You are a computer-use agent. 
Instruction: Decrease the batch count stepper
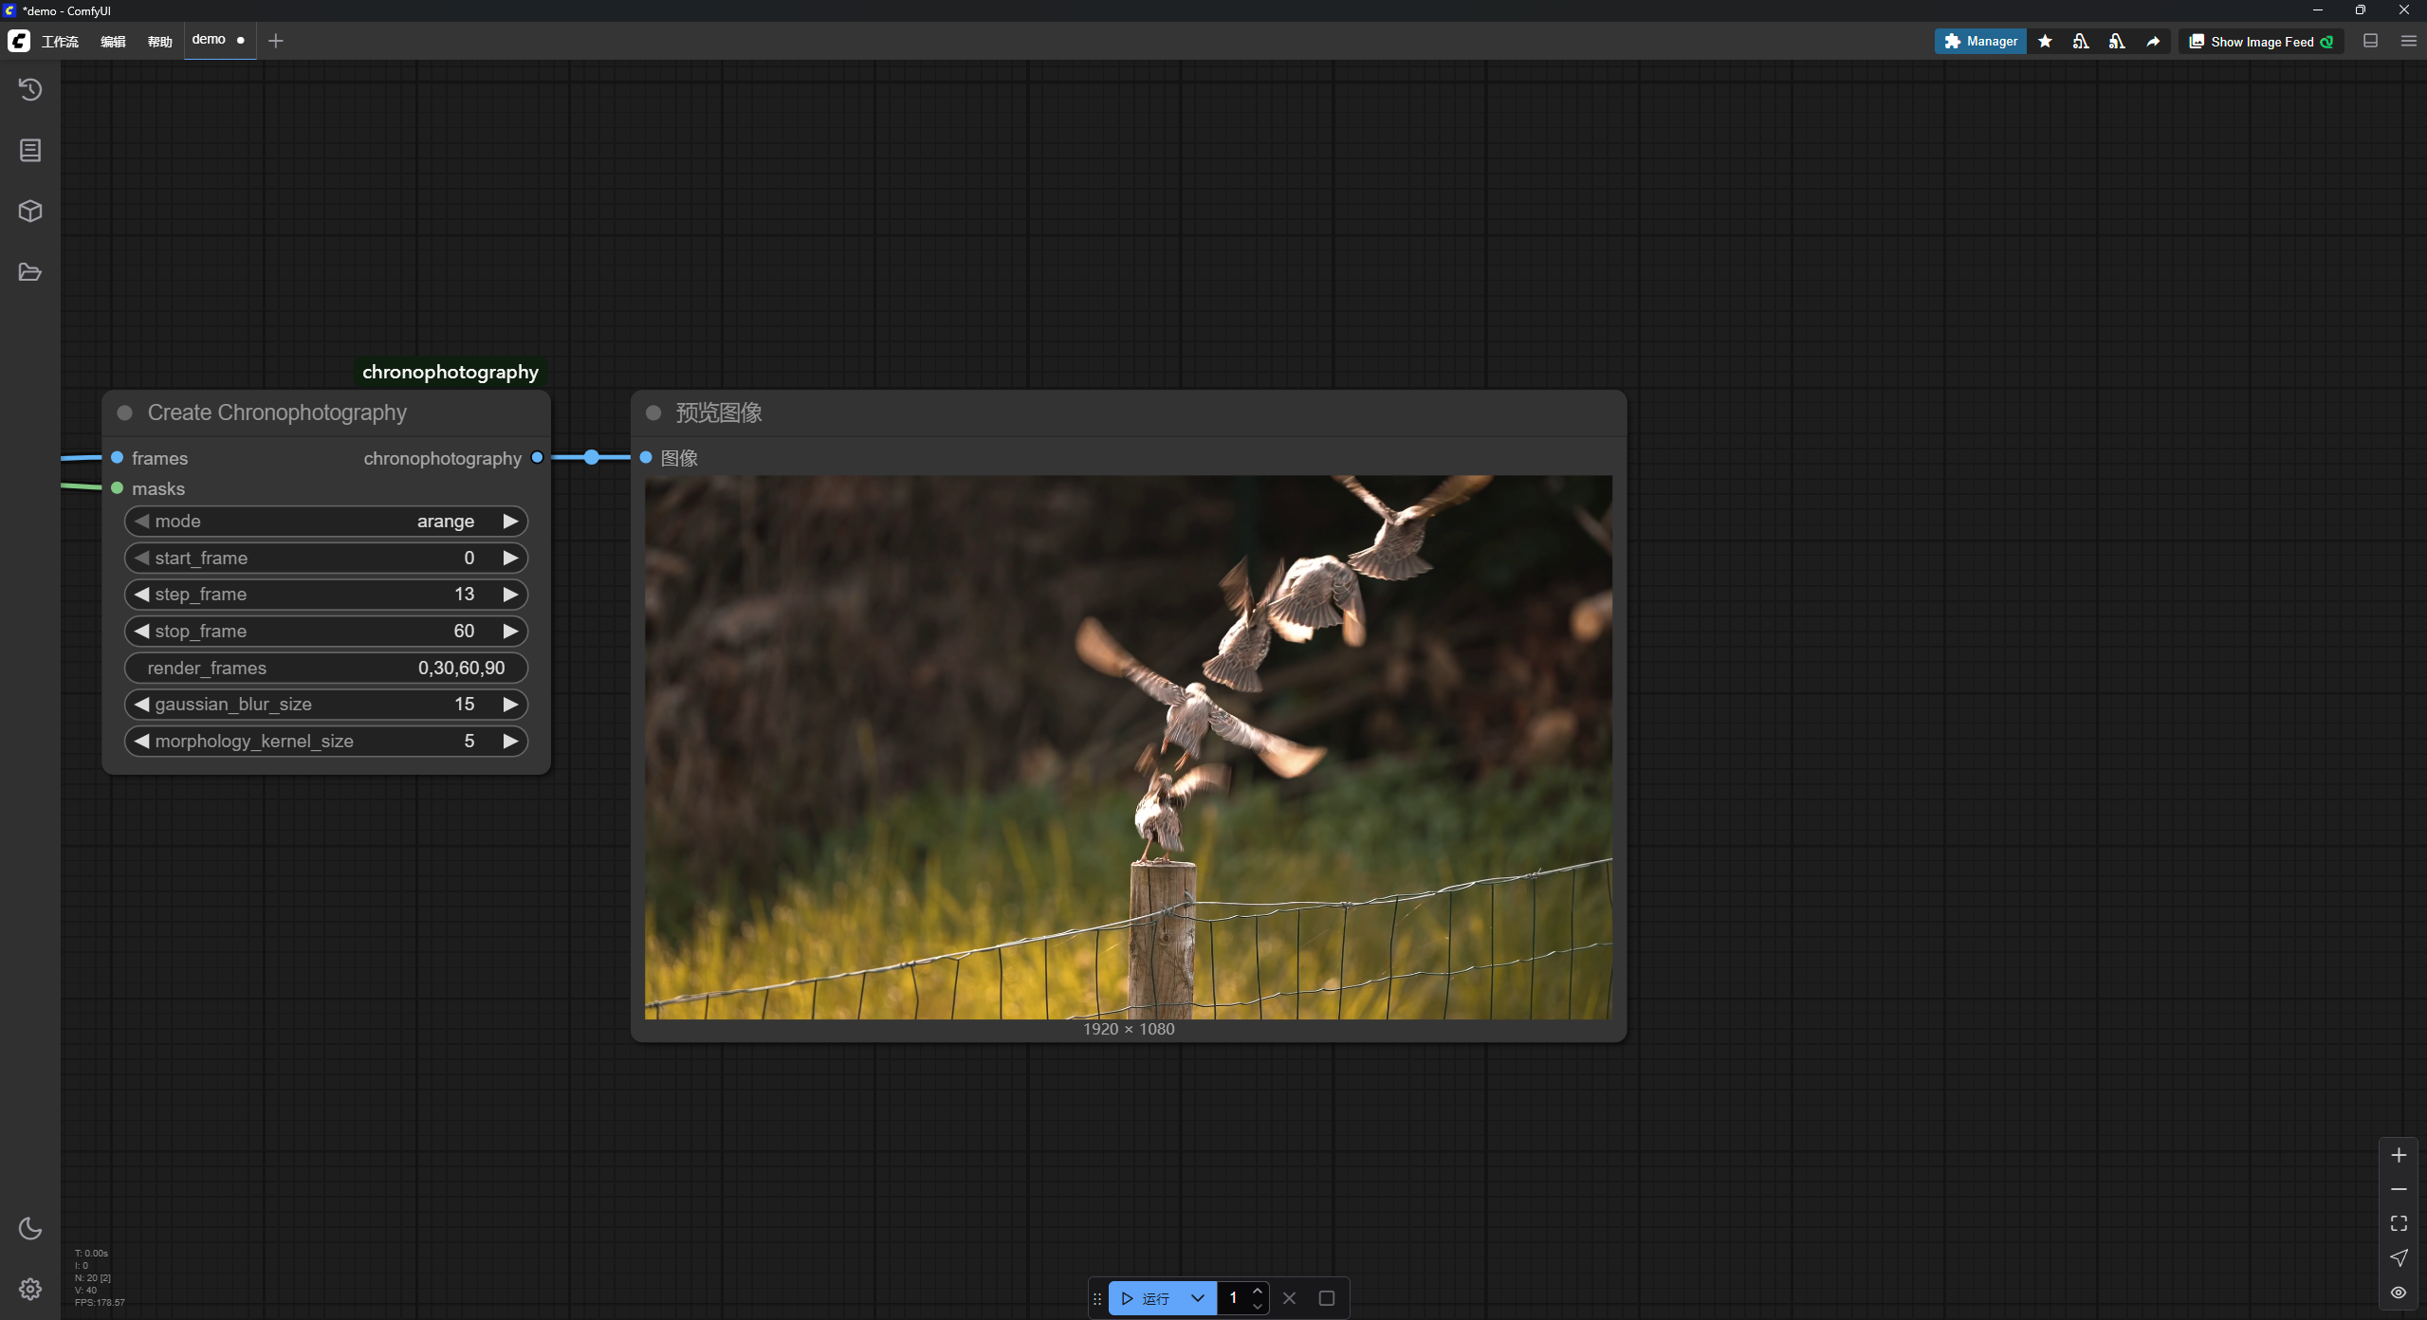[x=1258, y=1307]
